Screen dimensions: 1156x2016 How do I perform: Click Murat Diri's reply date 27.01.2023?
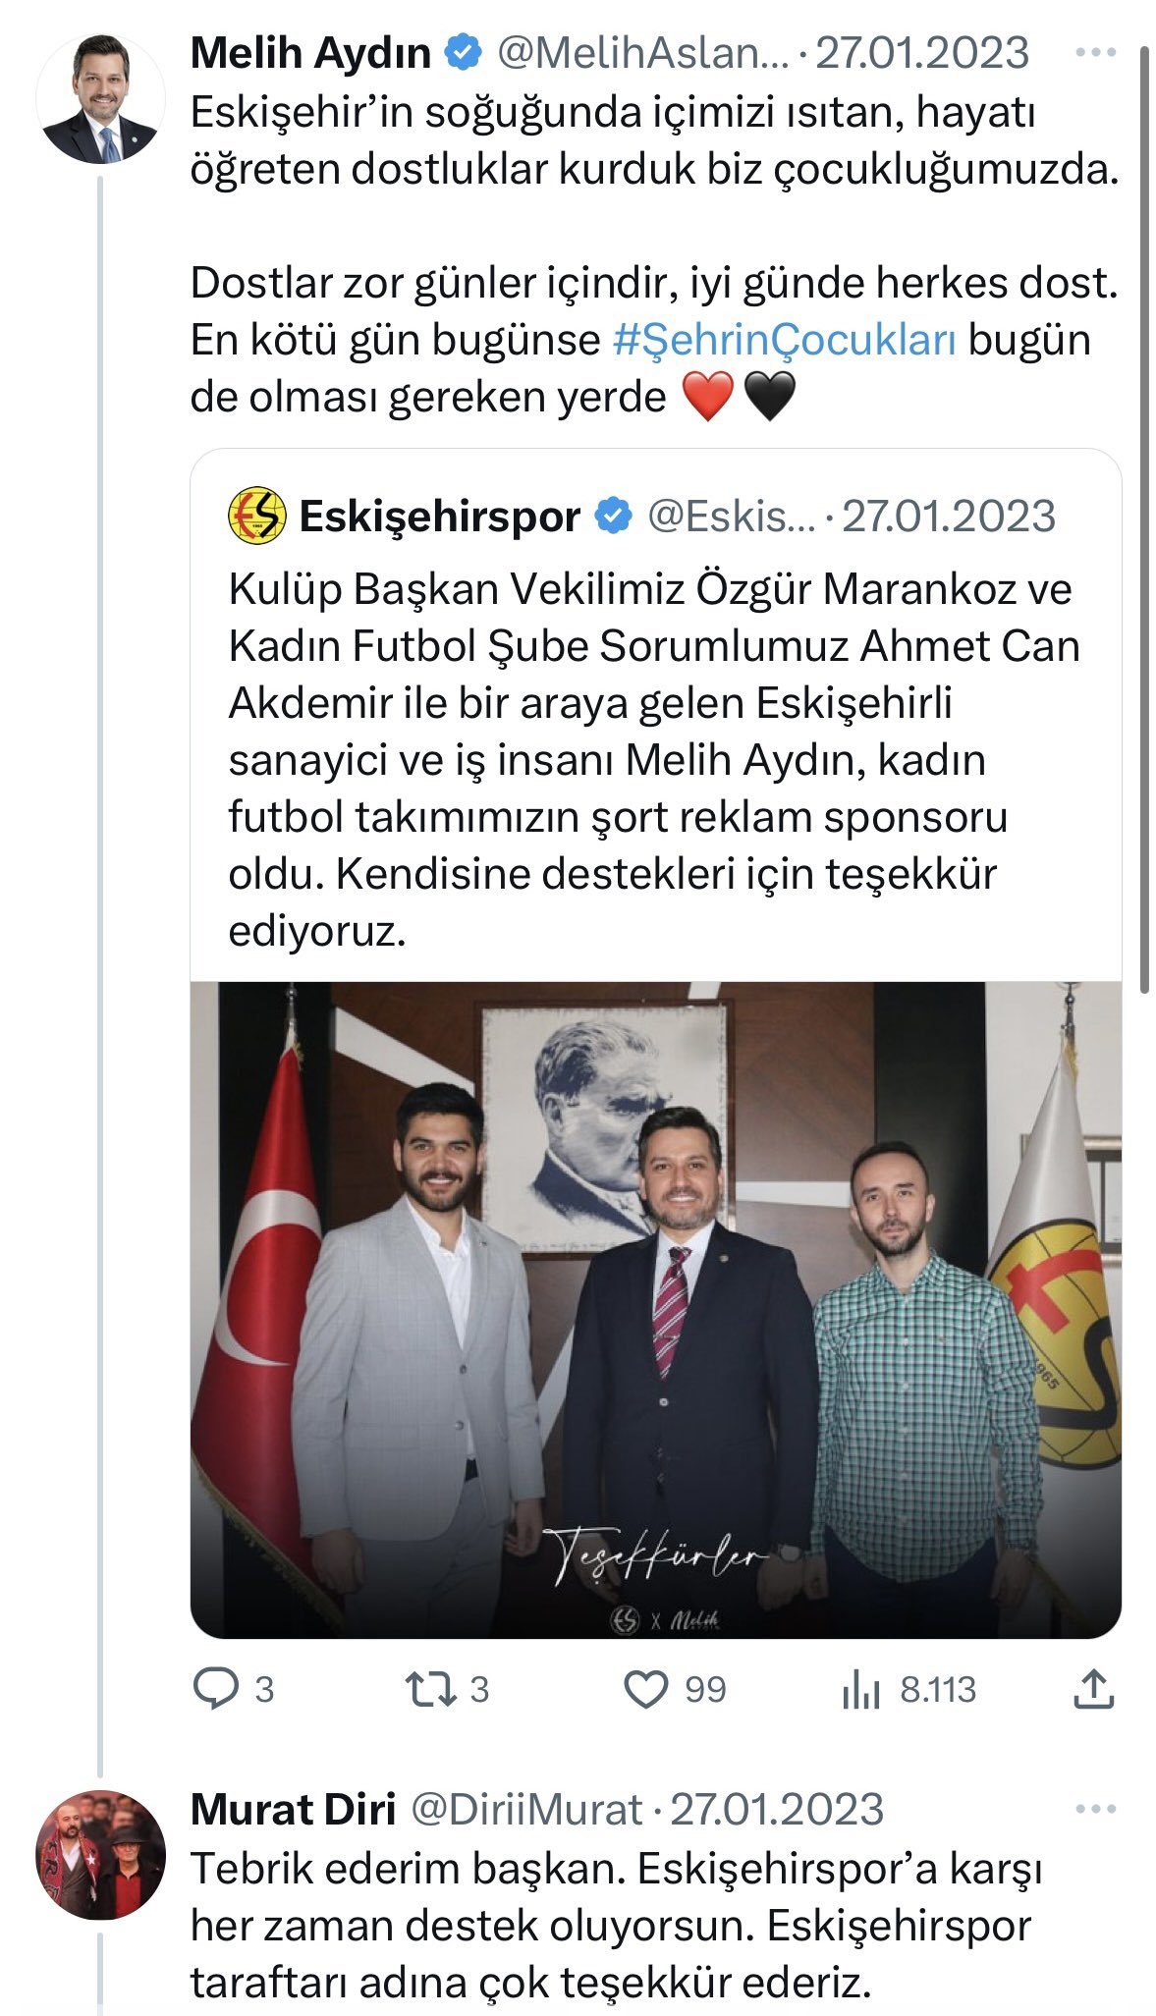point(777,1809)
